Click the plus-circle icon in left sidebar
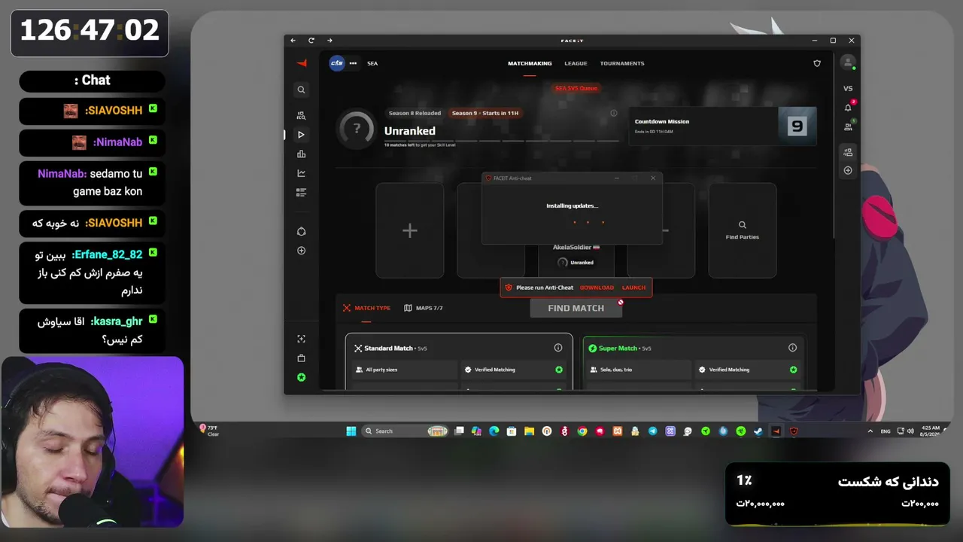The image size is (963, 542). coord(301,251)
